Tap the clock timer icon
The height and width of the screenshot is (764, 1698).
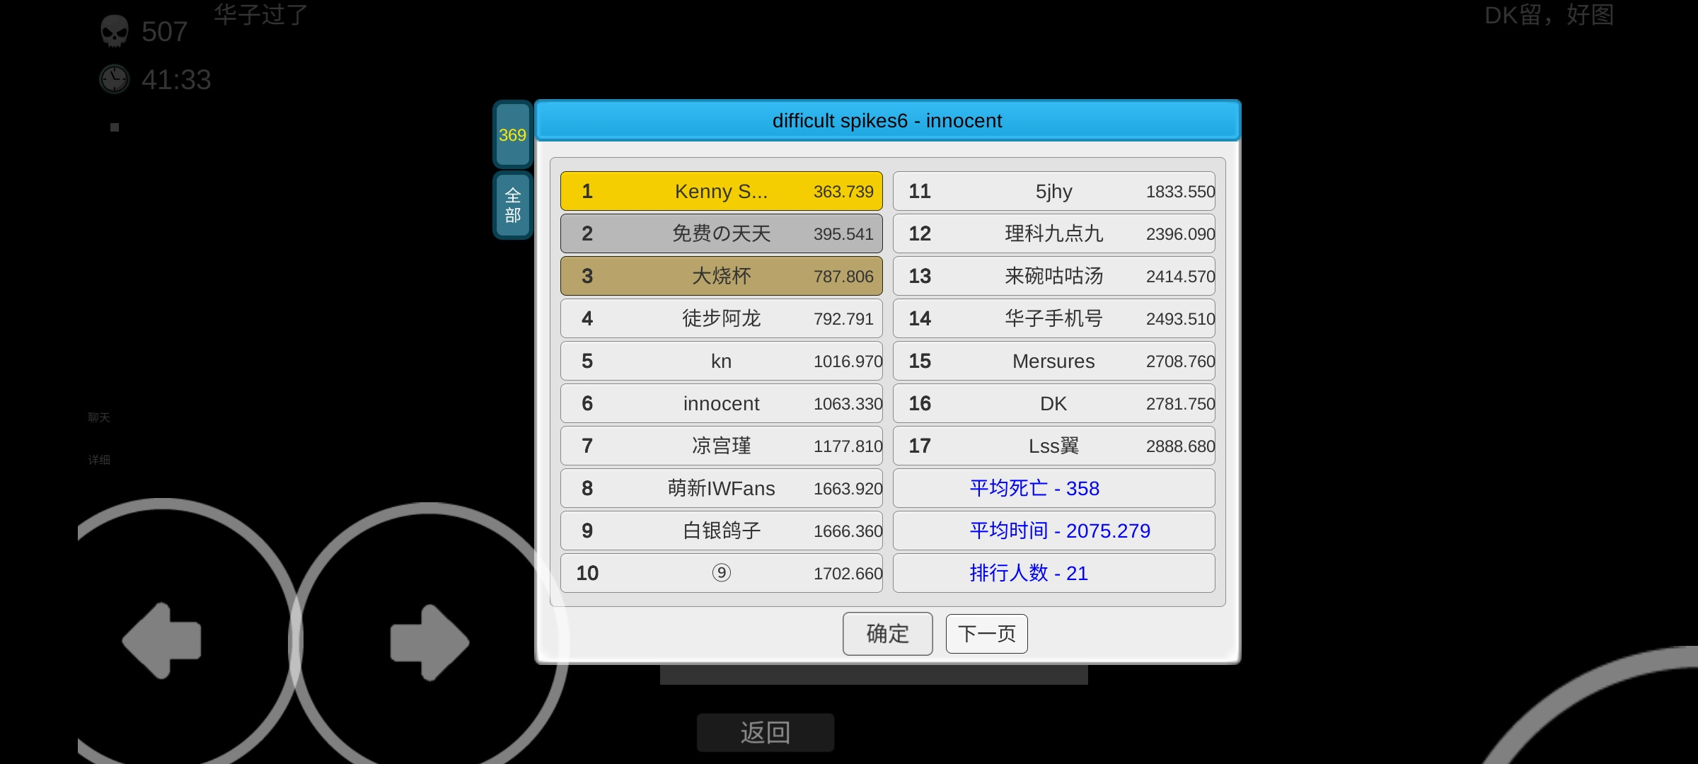(114, 79)
